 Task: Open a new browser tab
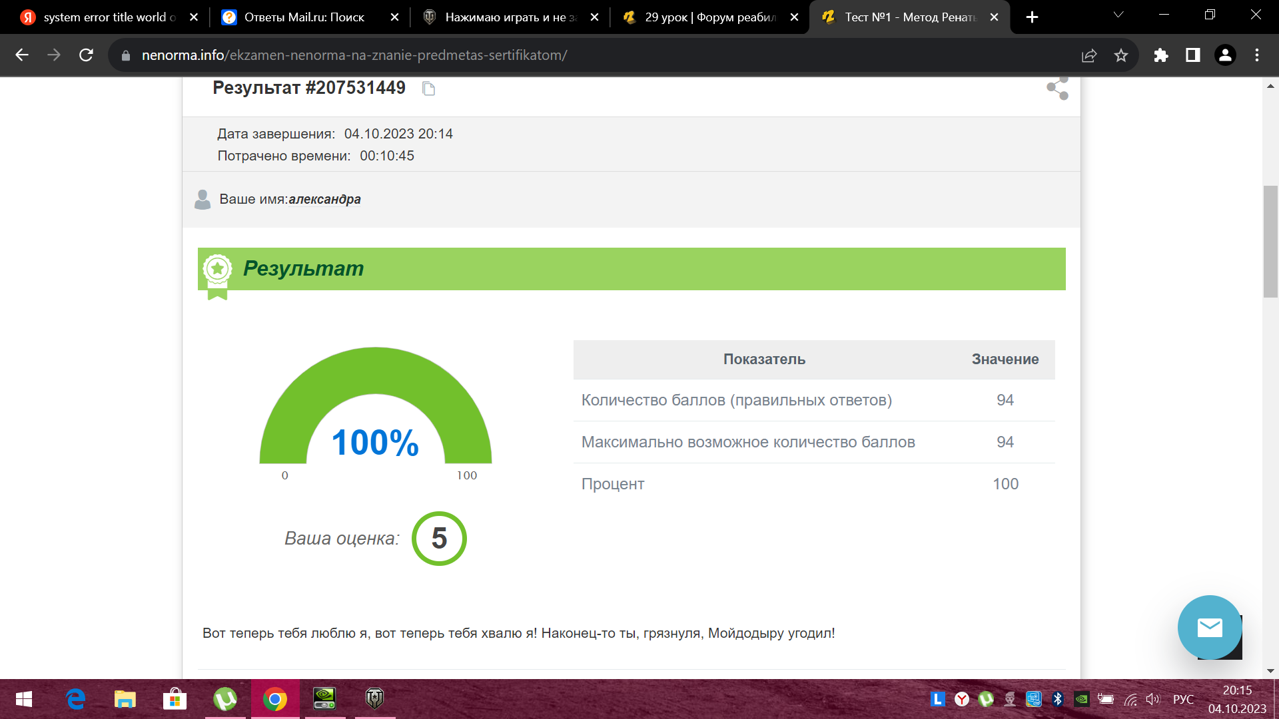[1032, 17]
